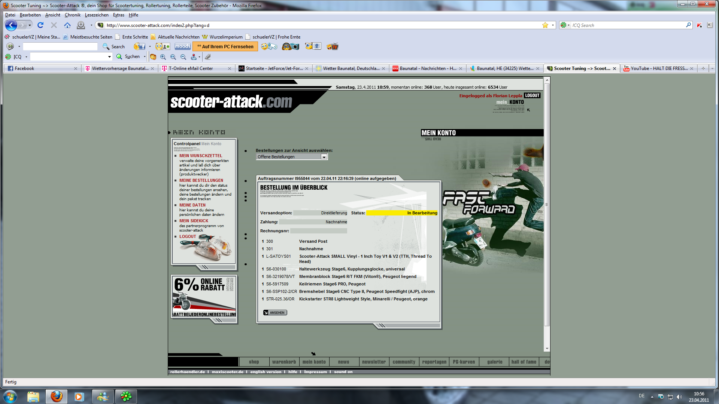Open Firefox from the Windows taskbar
This screenshot has height=404, width=719.
pyautogui.click(x=57, y=396)
